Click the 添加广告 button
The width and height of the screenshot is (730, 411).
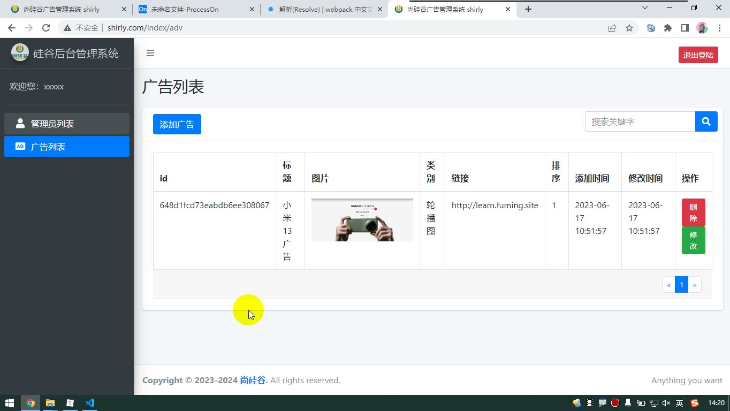click(177, 124)
